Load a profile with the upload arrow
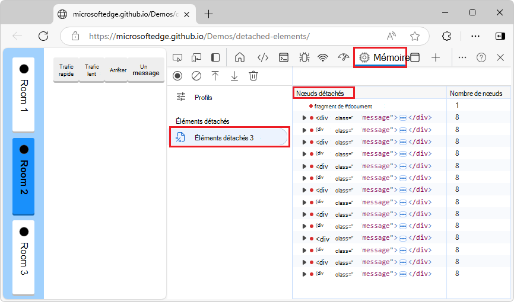Image resolution: width=514 pixels, height=302 pixels. click(x=215, y=76)
